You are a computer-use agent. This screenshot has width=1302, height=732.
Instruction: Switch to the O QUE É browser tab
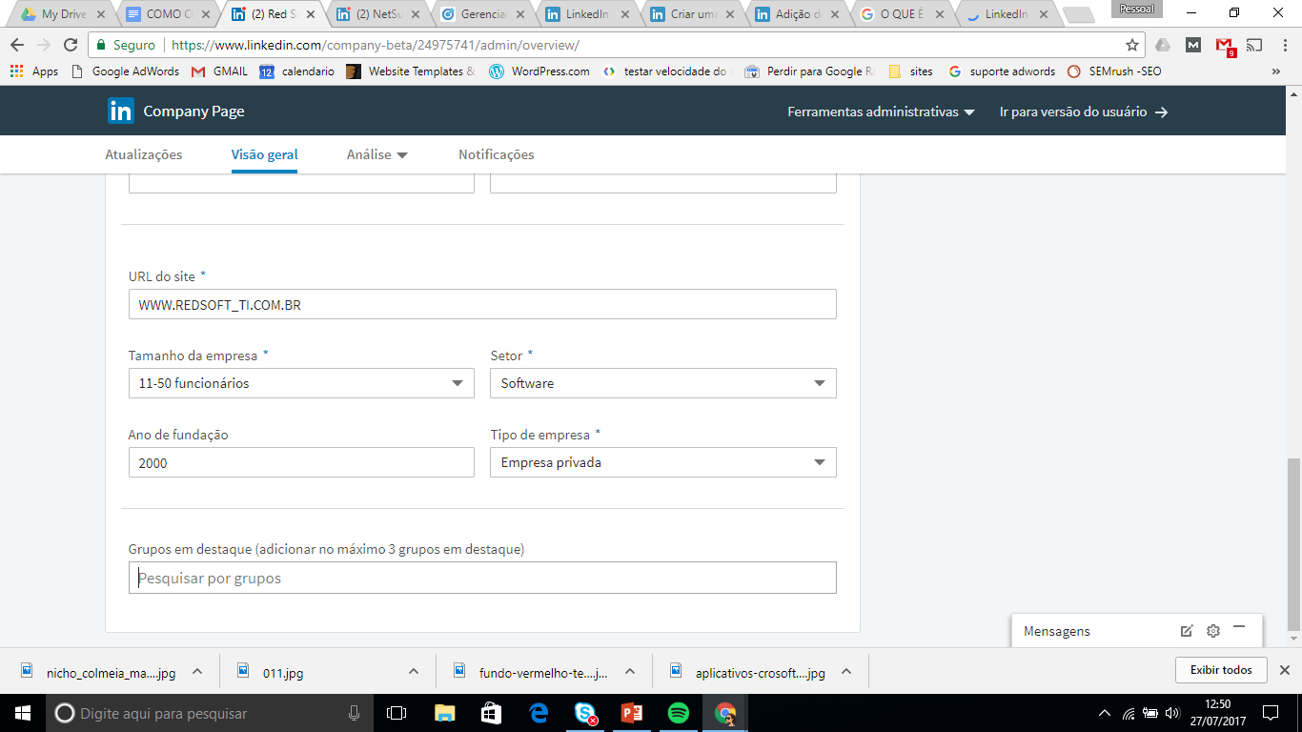click(902, 14)
